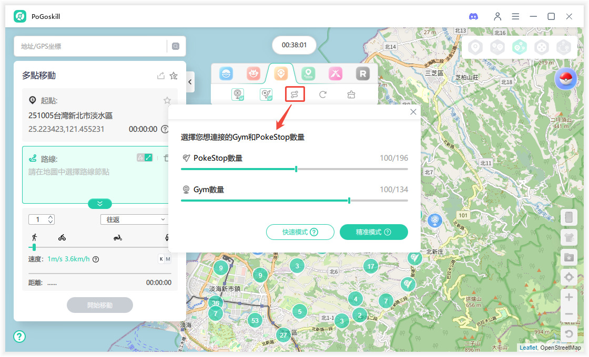Image resolution: width=589 pixels, height=357 pixels.
Task: Switch to the orange location pin tab
Action: pyautogui.click(x=281, y=73)
